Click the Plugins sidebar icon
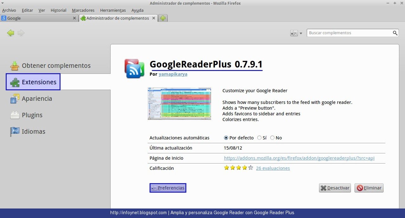Image resolution: width=405 pixels, height=218 pixels. tap(15, 115)
